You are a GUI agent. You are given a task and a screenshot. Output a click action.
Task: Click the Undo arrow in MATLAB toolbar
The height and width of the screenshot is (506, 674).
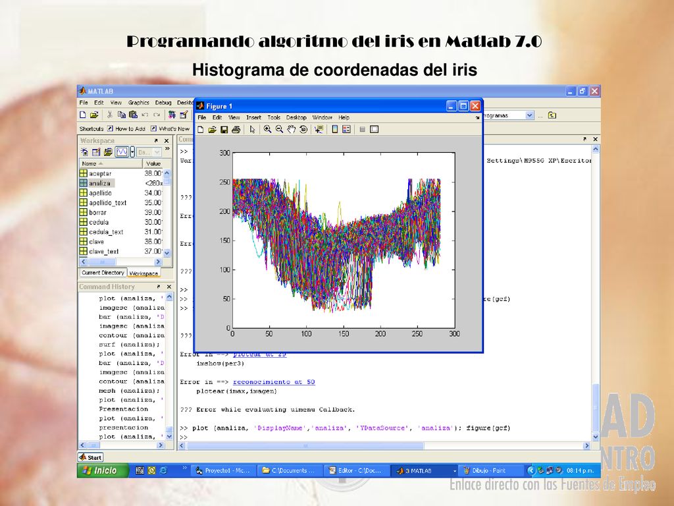145,115
